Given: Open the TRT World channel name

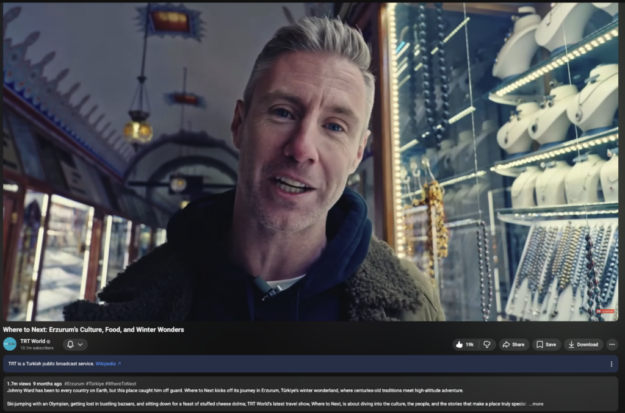Looking at the screenshot, I should coord(32,341).
